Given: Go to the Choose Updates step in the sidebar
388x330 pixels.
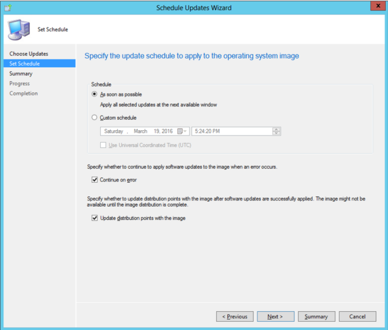Looking at the screenshot, I should (x=29, y=54).
